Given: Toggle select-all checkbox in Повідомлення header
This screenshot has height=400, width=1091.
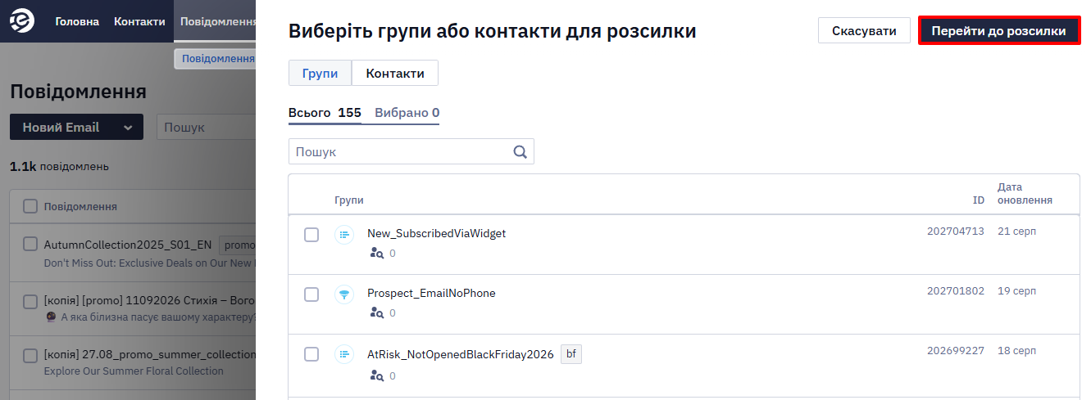Looking at the screenshot, I should click(30, 206).
